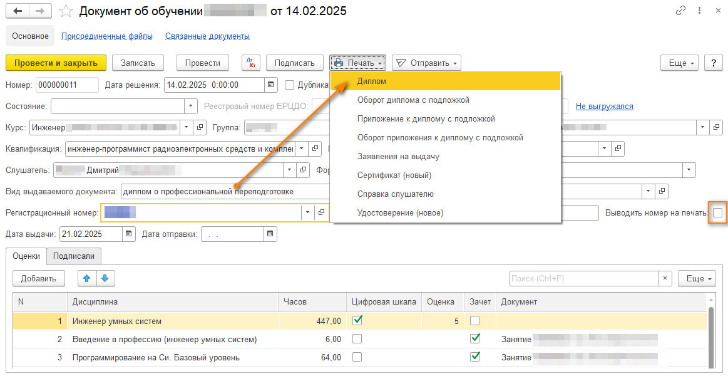Expand the Состояние dropdown
This screenshot has width=728, height=376.
[x=190, y=107]
